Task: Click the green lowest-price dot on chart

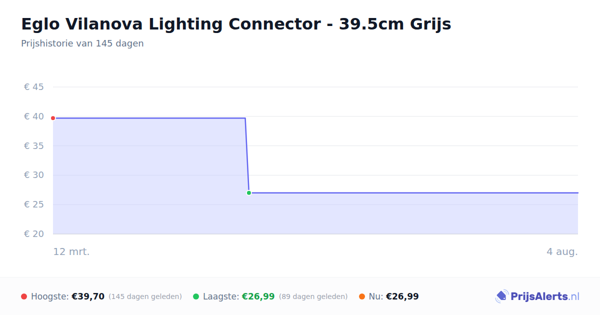Action: click(248, 193)
